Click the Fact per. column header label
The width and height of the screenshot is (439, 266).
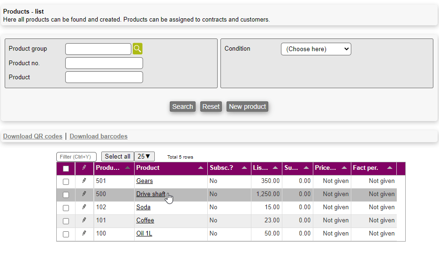[x=365, y=168]
